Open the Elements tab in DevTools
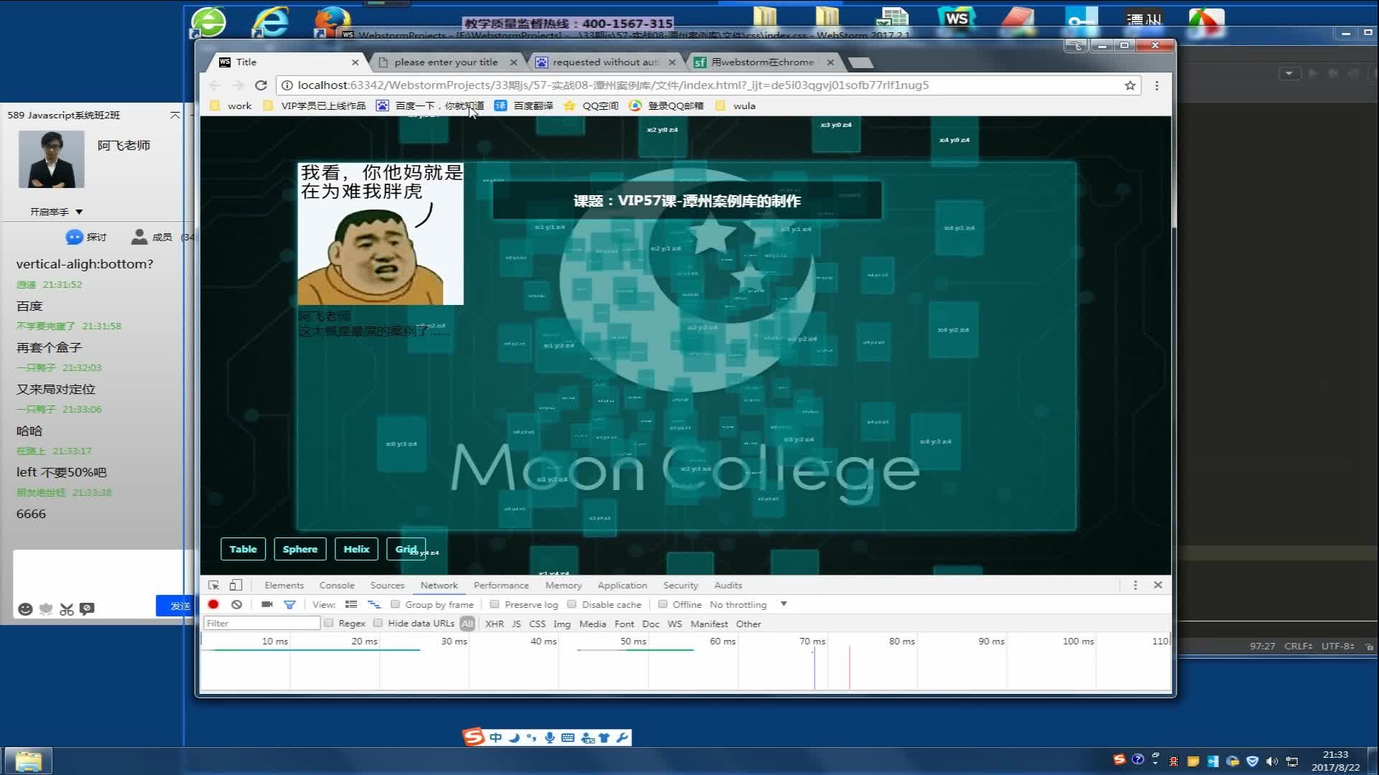This screenshot has height=775, width=1379. click(284, 585)
